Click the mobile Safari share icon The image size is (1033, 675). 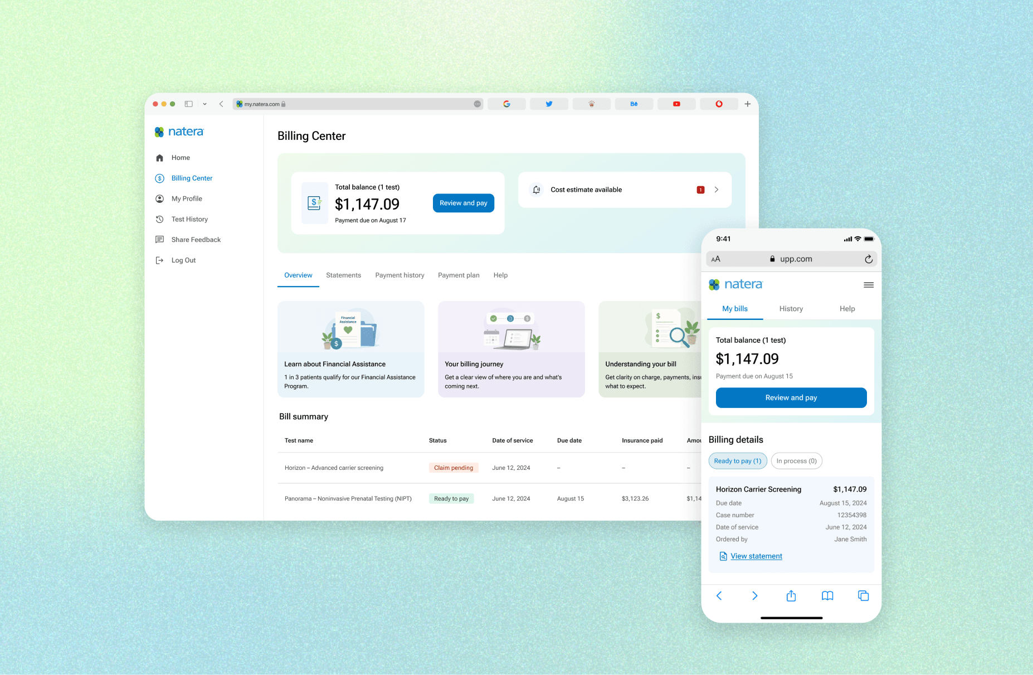click(x=791, y=596)
